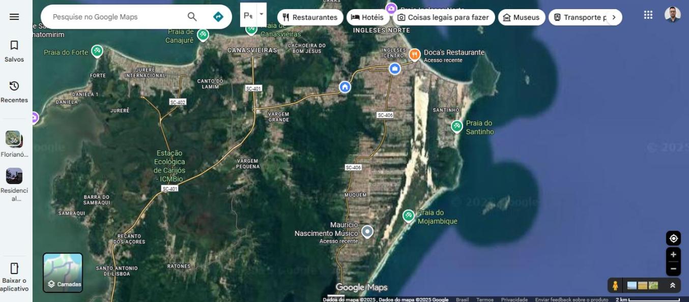Zoom in with the plus button
This screenshot has height=302, width=689.
673,255
